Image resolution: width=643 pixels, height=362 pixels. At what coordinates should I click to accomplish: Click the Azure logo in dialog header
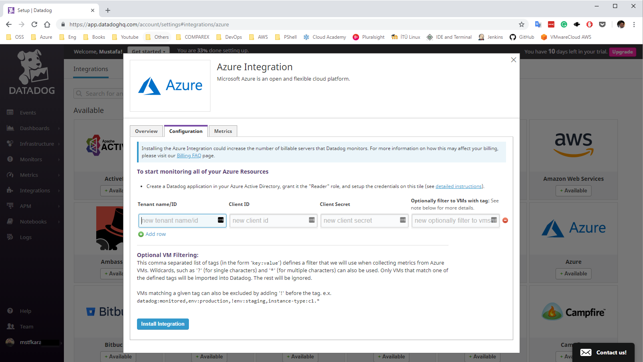pos(170,86)
